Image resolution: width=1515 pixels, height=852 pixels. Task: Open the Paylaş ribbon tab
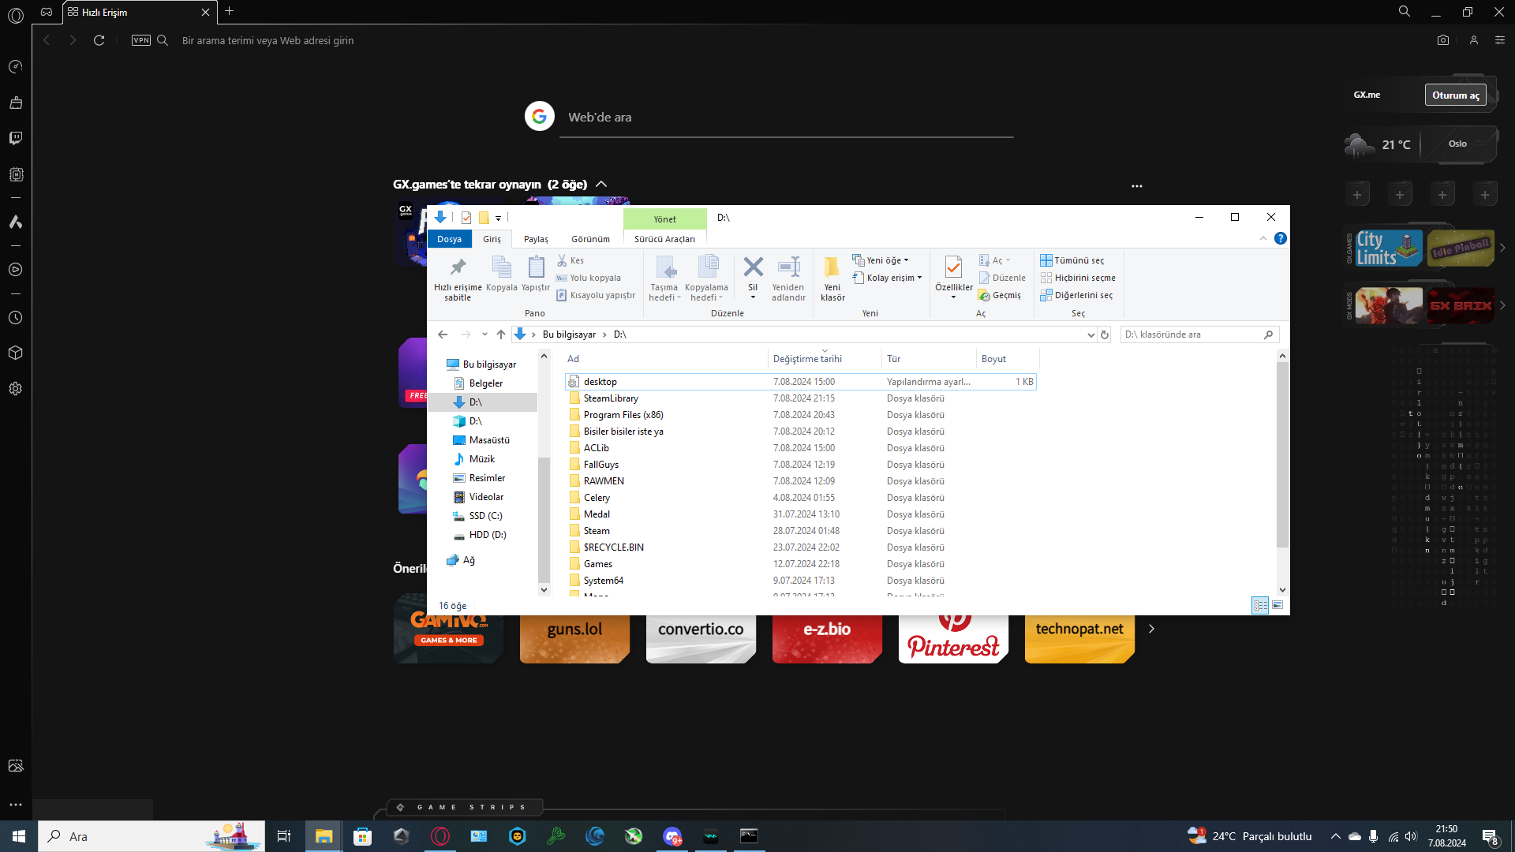click(x=536, y=239)
